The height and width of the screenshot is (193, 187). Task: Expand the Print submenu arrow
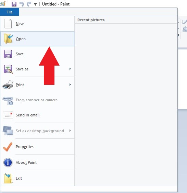[70, 84]
